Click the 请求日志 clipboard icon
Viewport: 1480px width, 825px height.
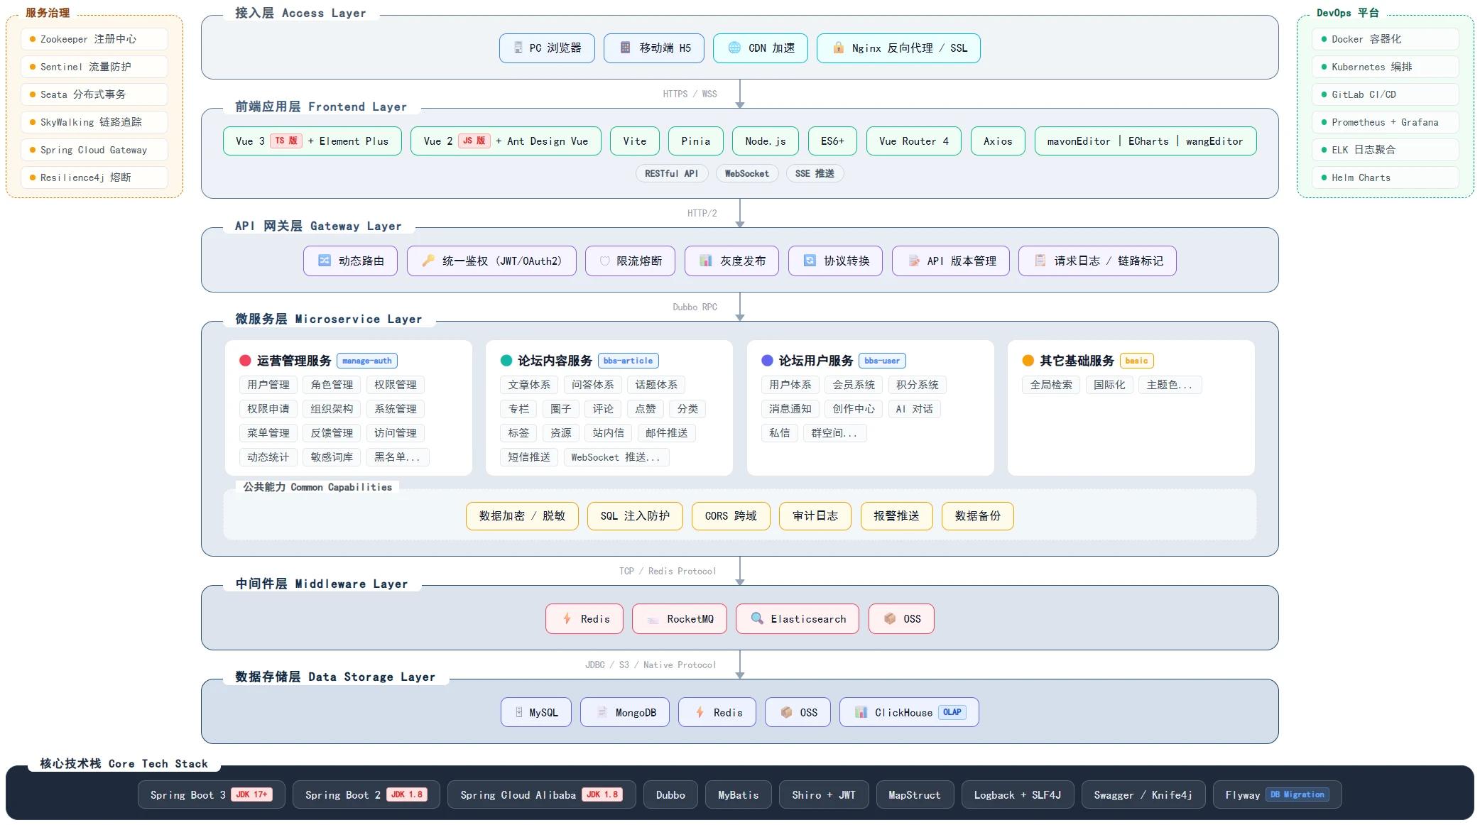(x=1040, y=261)
